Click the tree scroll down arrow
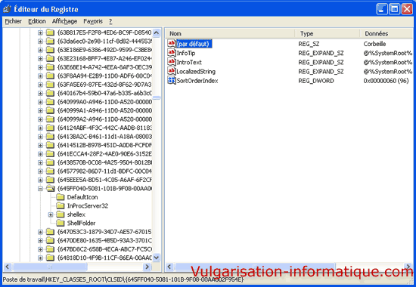Viewport: 416px width, 287px height. coord(157,258)
